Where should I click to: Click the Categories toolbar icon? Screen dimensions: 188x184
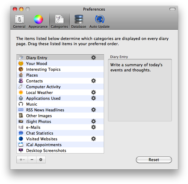coord(59,21)
